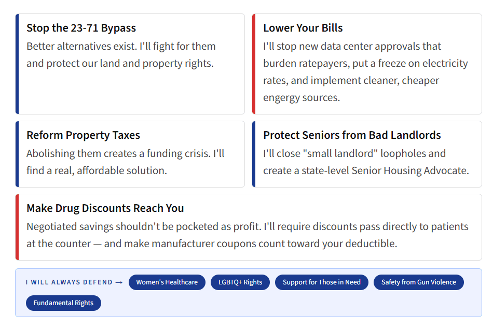
Task: Click Make Drug Discounts Reach You heading
Action: pos(105,208)
